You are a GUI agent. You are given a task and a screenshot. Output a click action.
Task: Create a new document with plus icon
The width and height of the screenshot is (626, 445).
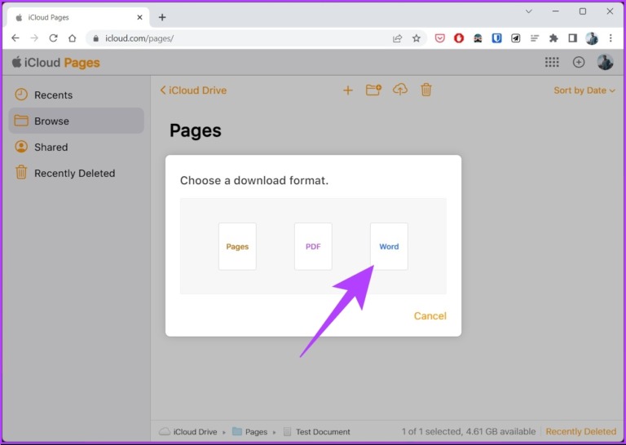(x=348, y=90)
